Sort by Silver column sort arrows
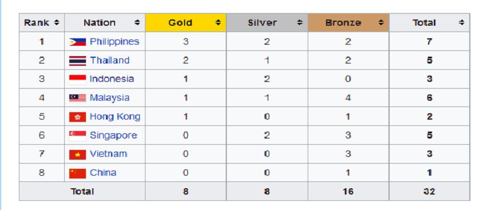This screenshot has height=210, width=487. [x=300, y=22]
